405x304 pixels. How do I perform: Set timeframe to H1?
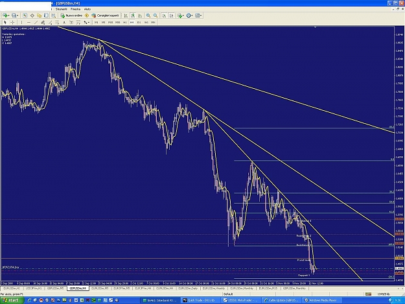click(x=125, y=23)
